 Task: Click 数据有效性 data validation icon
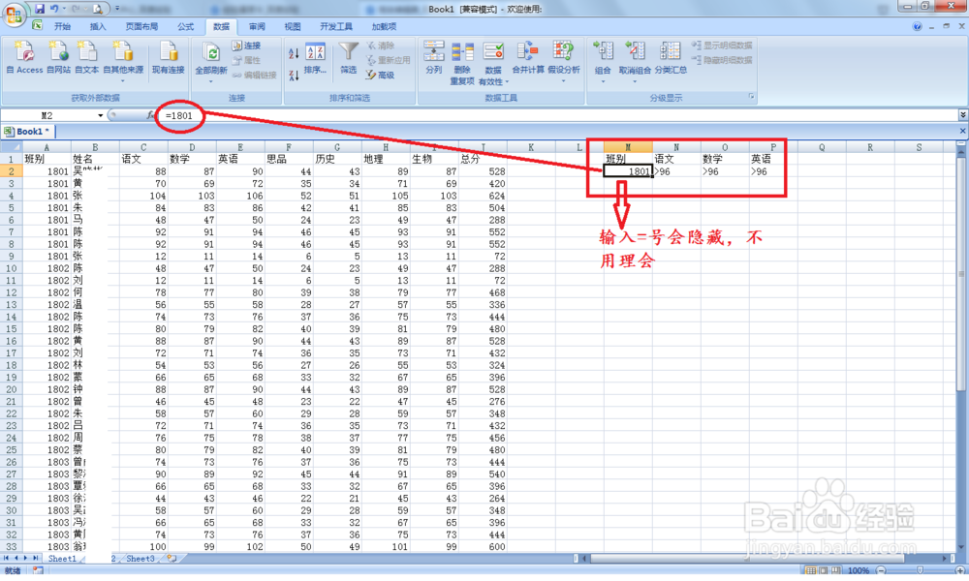[493, 52]
